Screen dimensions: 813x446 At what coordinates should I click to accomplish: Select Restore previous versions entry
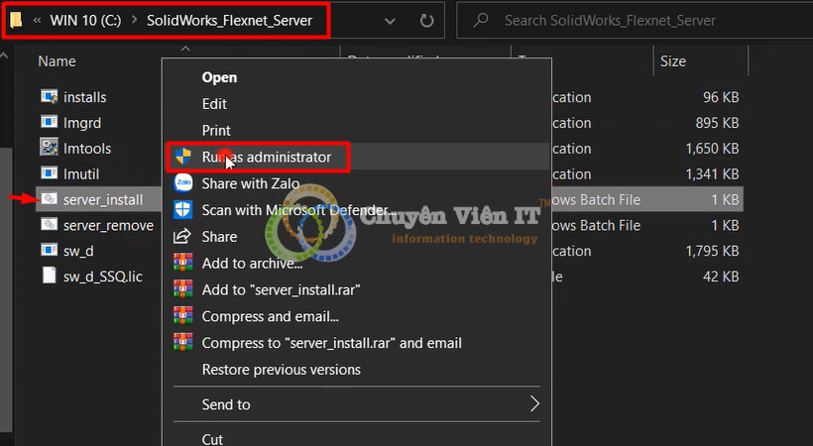(x=281, y=370)
